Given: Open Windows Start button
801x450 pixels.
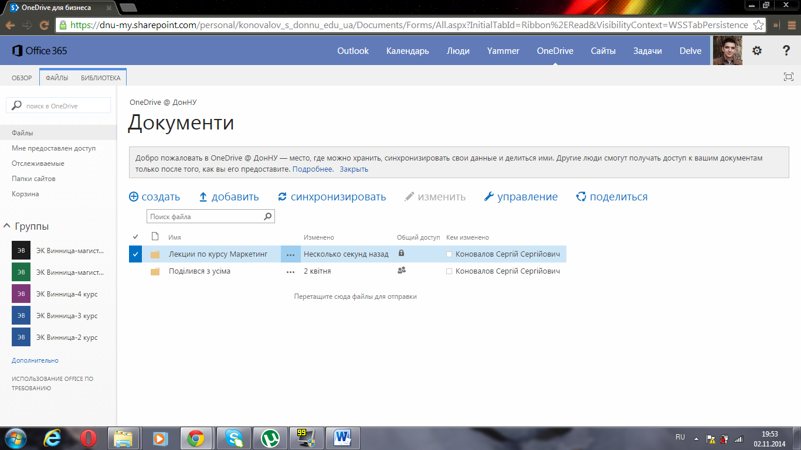Looking at the screenshot, I should click(x=15, y=438).
